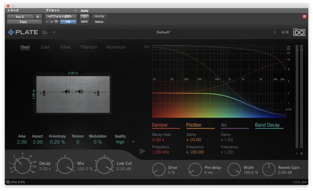Switch to the Friction section
Image resolution: width=313 pixels, height=191 pixels.
194,125
